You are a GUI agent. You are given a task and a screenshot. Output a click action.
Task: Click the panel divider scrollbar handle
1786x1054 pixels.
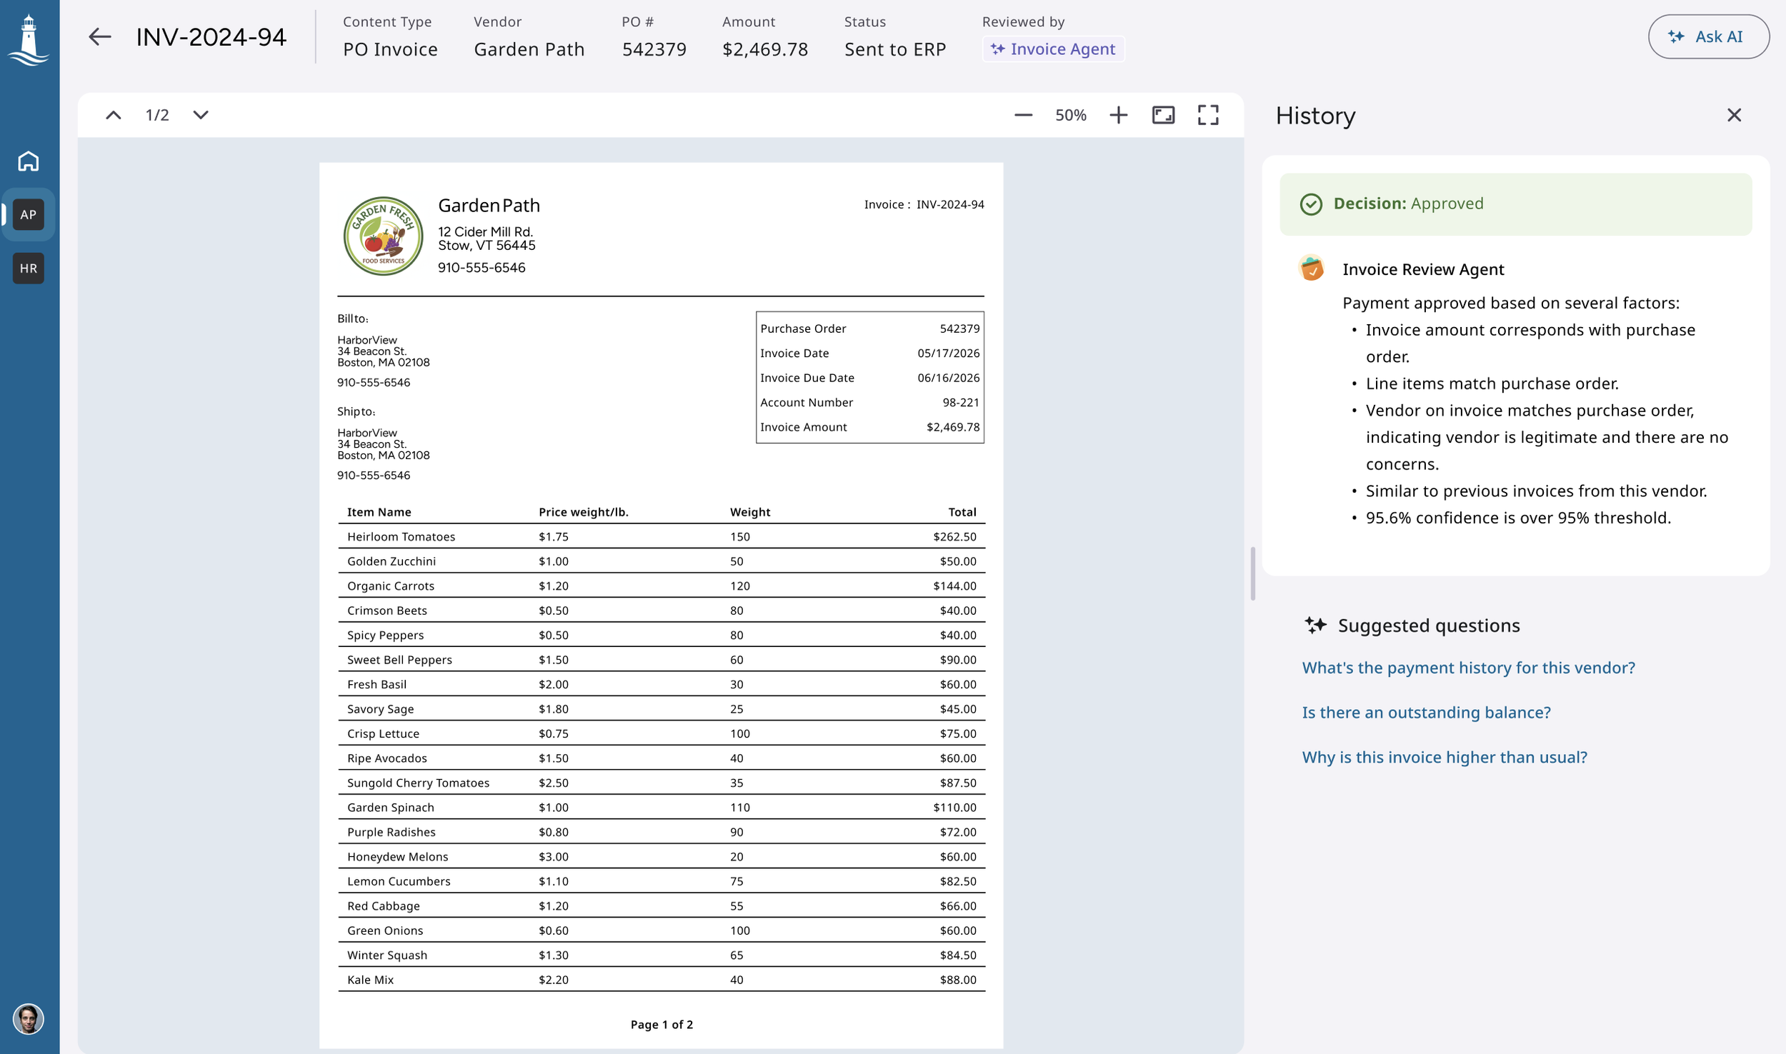pos(1253,573)
